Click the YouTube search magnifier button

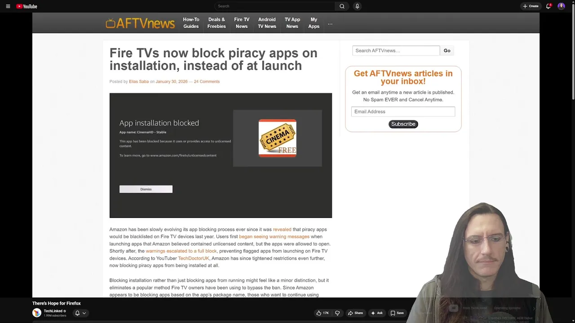pyautogui.click(x=342, y=6)
